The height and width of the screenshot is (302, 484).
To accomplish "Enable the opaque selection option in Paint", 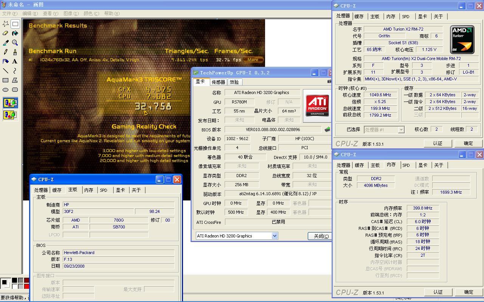I will click(x=10, y=103).
